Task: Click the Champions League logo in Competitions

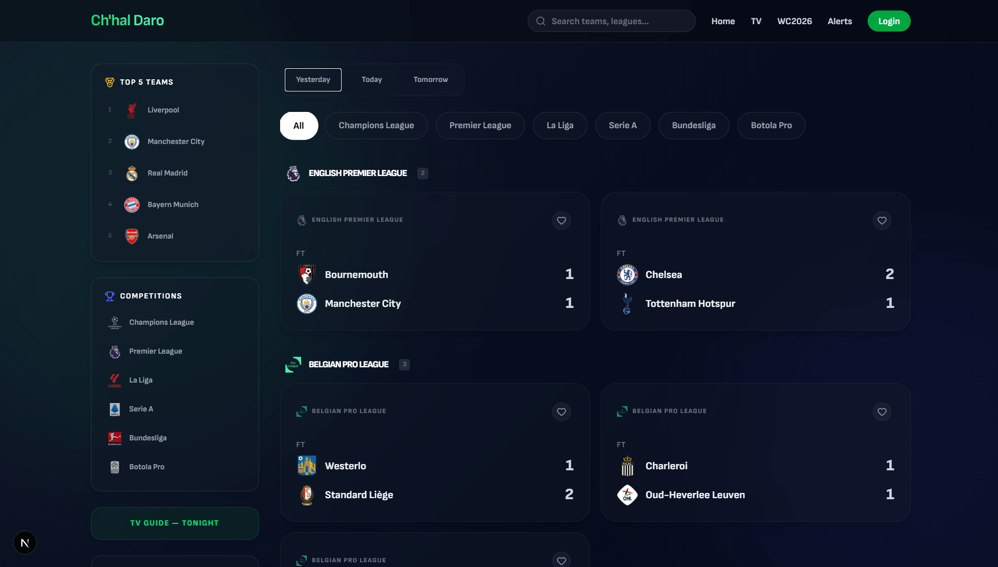Action: [x=115, y=323]
